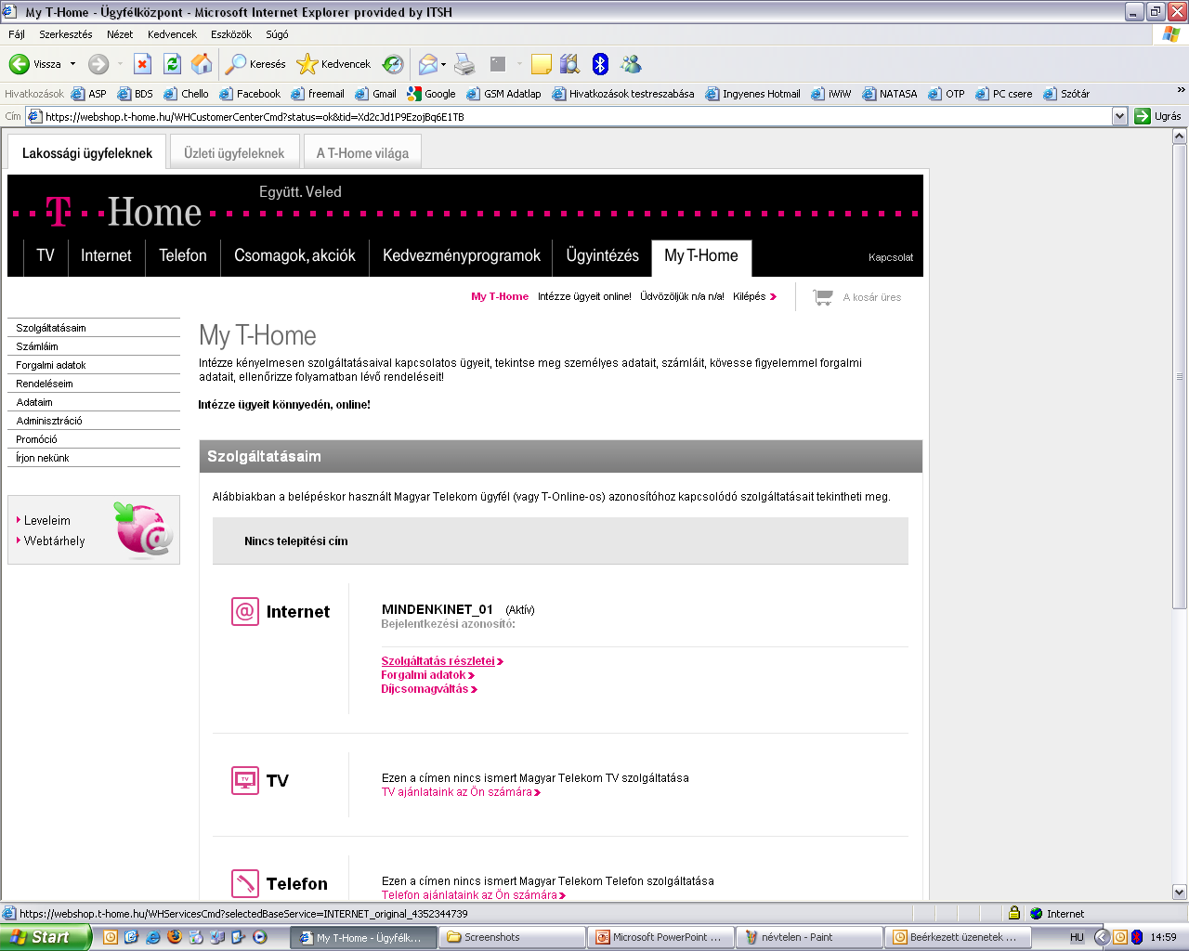Open Kedvezményprogramok navigation item
This screenshot has height=951, width=1189.
pyautogui.click(x=462, y=255)
